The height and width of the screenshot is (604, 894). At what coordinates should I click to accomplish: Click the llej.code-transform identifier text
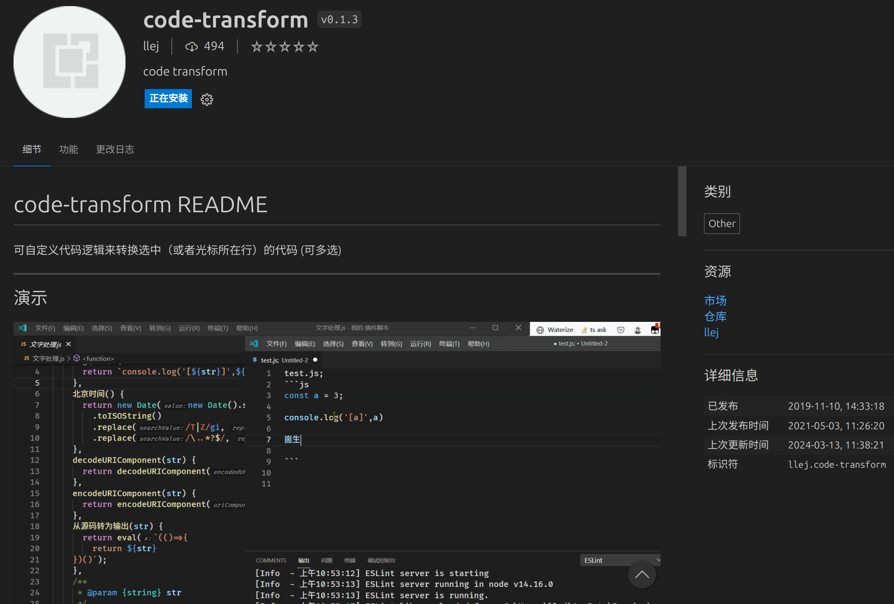point(837,464)
